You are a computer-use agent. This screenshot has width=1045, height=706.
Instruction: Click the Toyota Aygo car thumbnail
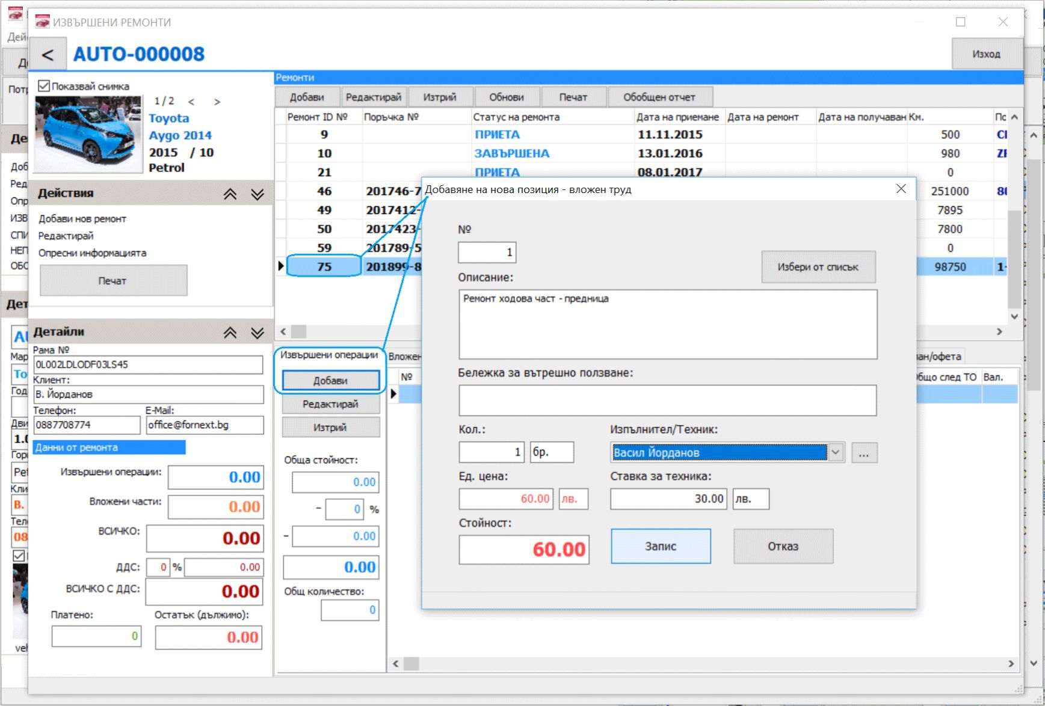point(88,133)
